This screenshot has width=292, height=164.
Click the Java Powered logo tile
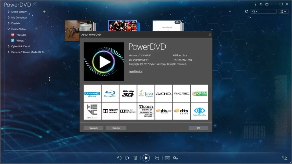click(146, 93)
